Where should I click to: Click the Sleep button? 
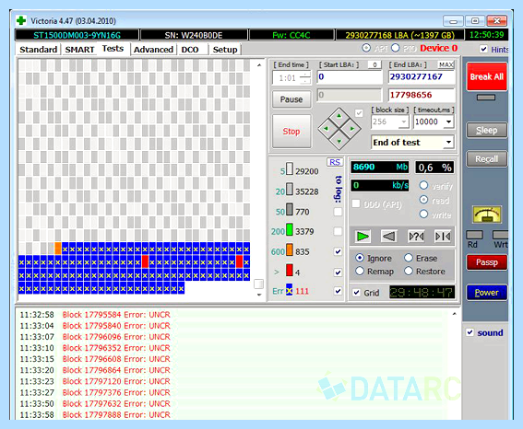point(486,130)
